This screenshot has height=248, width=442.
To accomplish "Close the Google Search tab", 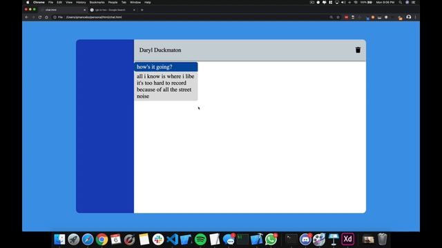I will pyautogui.click(x=134, y=10).
